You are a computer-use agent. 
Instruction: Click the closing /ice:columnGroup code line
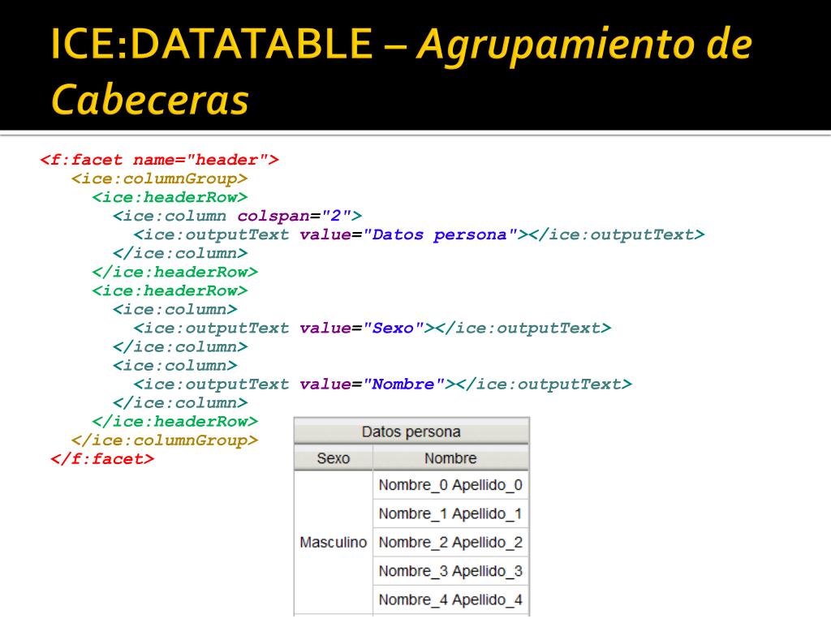(x=165, y=440)
